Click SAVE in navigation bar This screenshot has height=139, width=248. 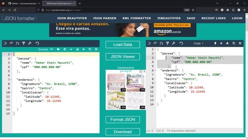[191, 18]
